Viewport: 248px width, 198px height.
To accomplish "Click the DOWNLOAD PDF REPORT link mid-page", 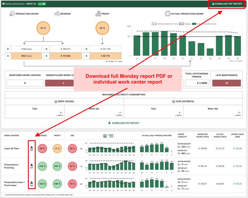I will click(x=124, y=123).
